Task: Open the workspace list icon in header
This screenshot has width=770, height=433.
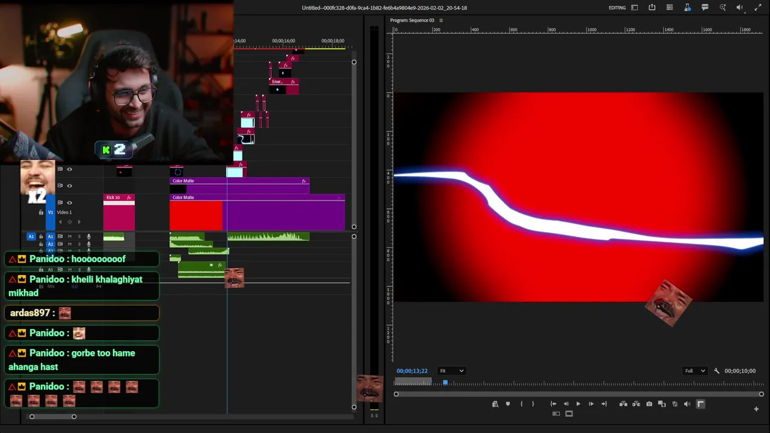Action: pos(670,8)
